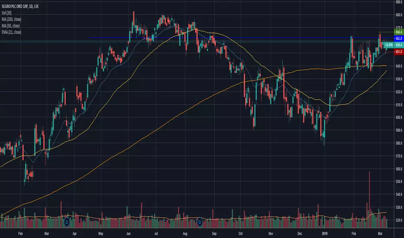Open the MA (50, close) indicator legend
Screen dimensions: 404x238
tap(10, 26)
